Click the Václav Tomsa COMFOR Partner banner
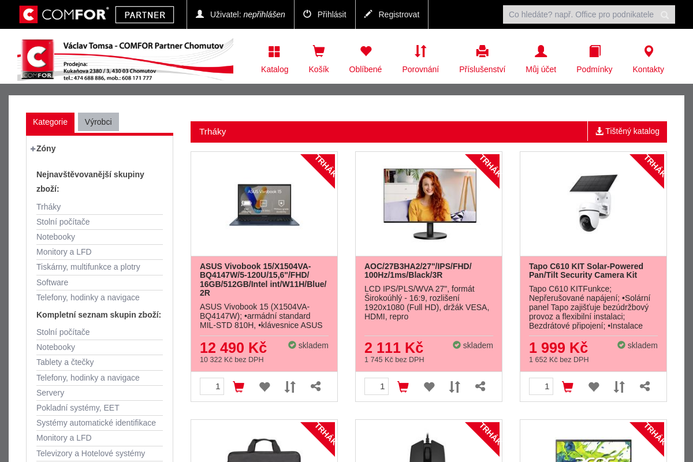693x462 pixels. pos(125,60)
